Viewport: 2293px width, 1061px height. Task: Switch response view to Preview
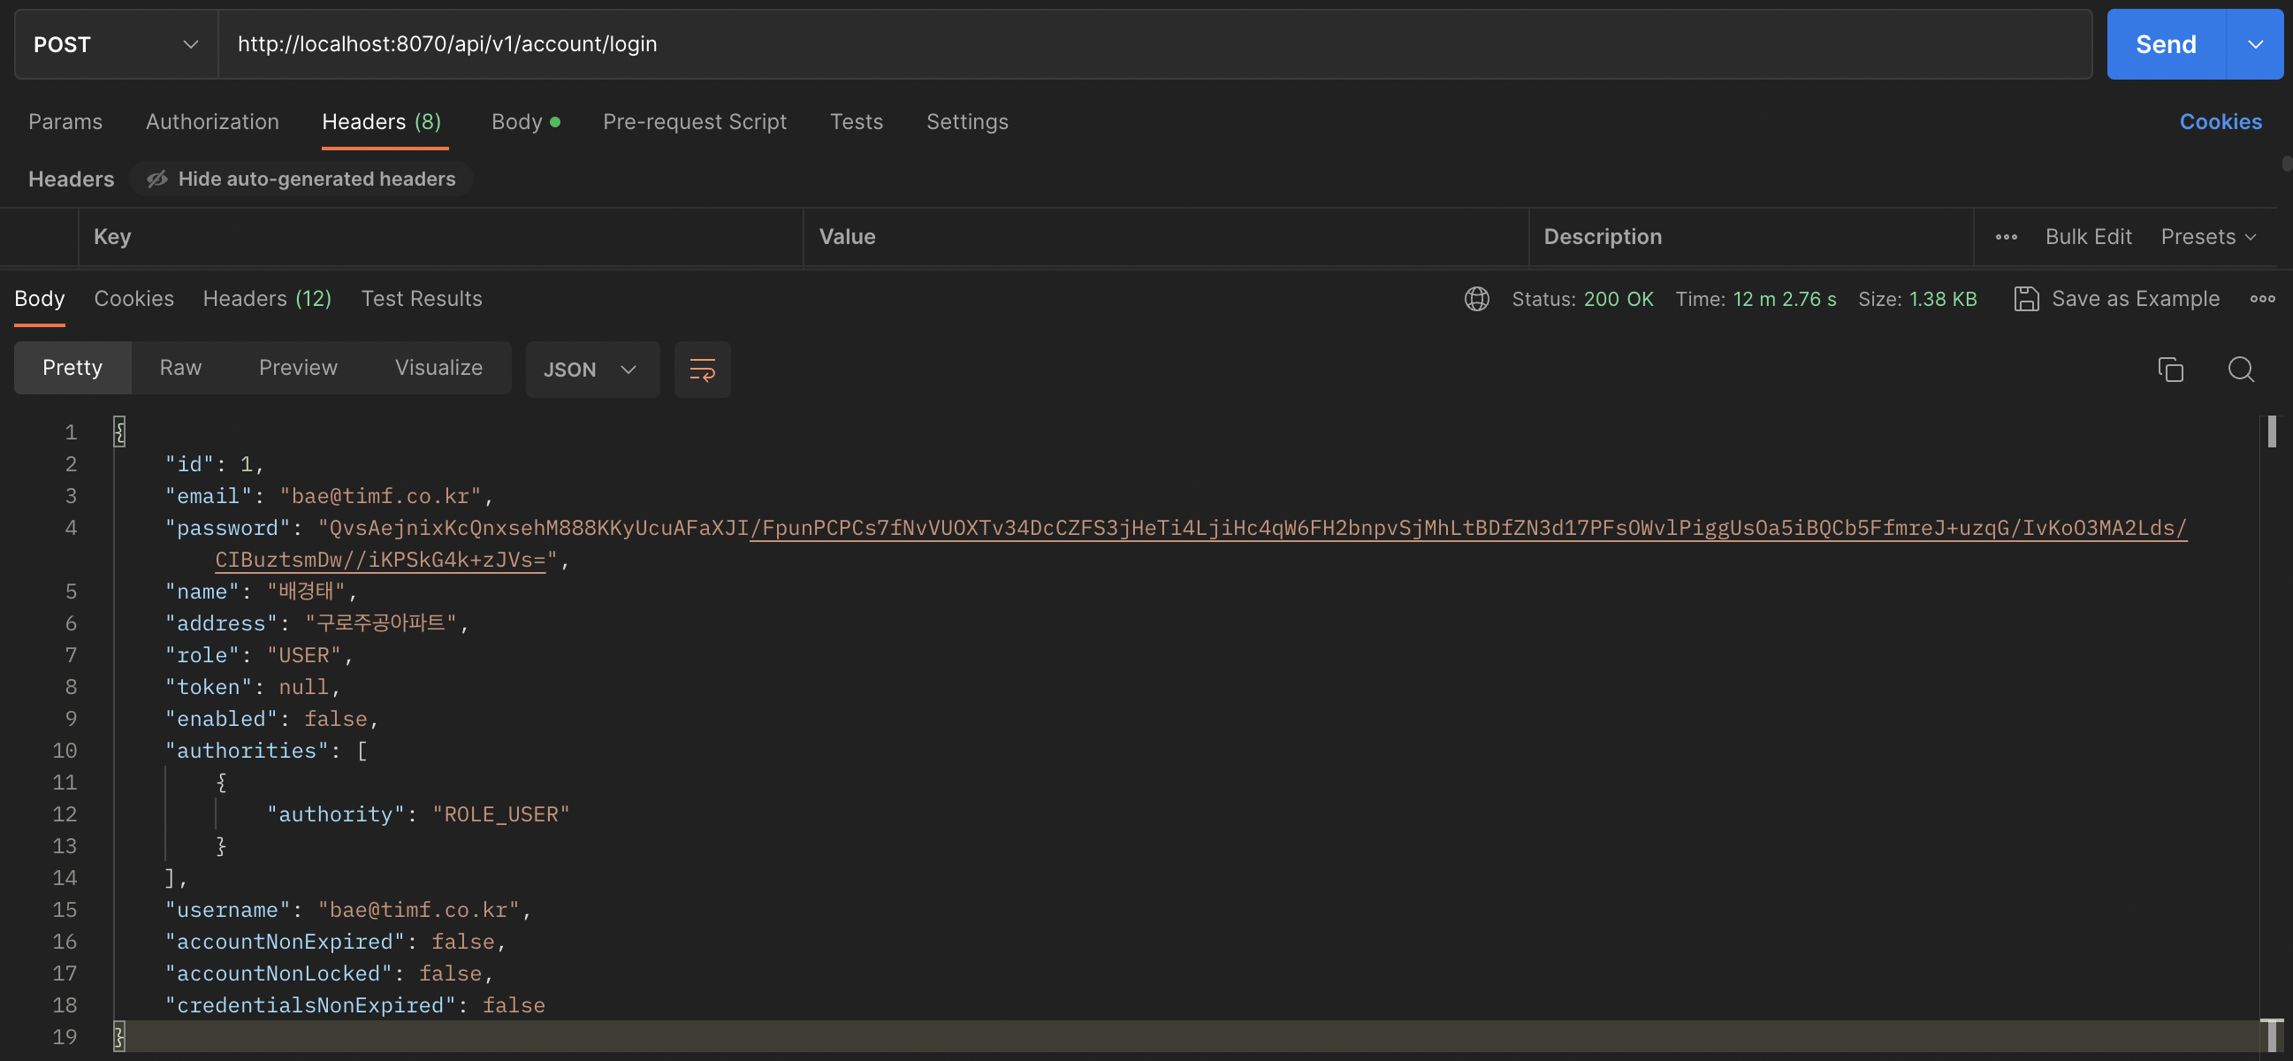tap(297, 368)
